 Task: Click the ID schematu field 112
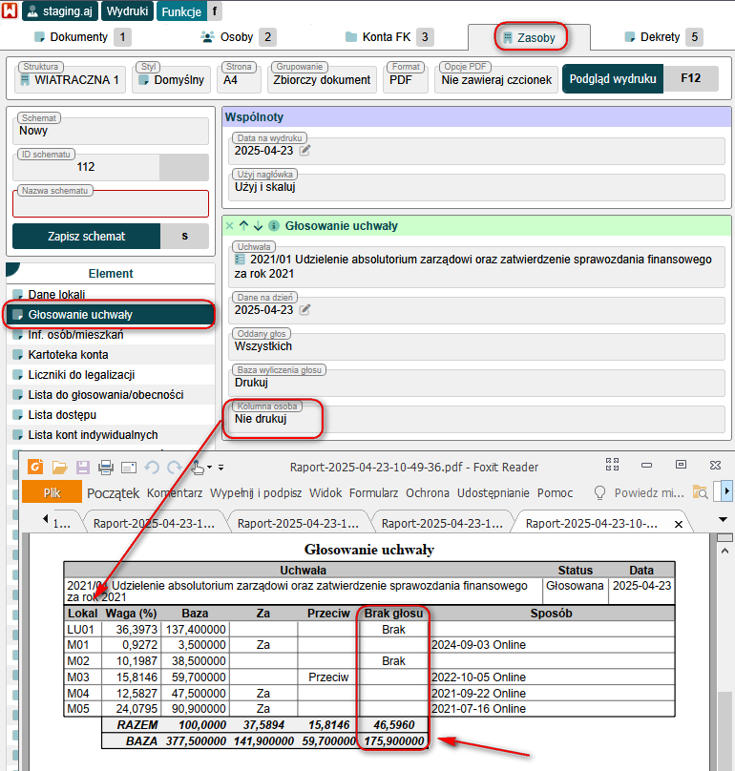click(86, 167)
